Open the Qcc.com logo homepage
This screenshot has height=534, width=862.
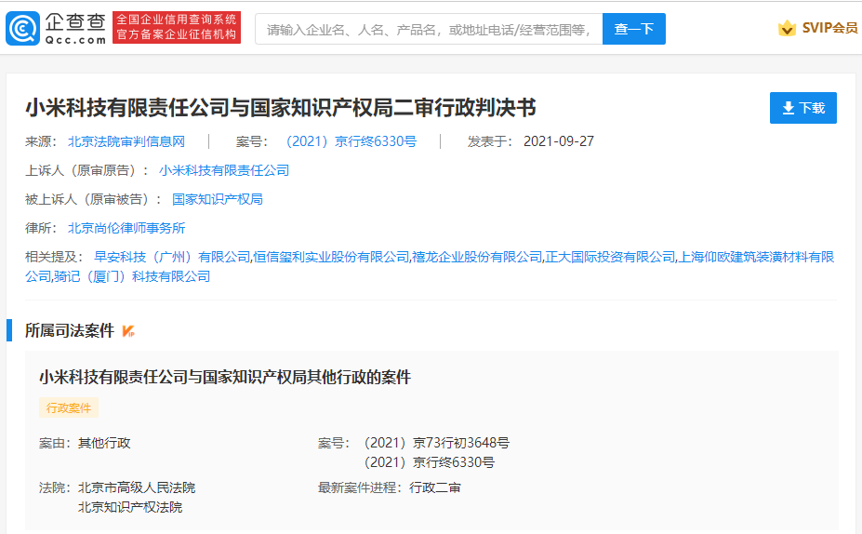point(56,28)
